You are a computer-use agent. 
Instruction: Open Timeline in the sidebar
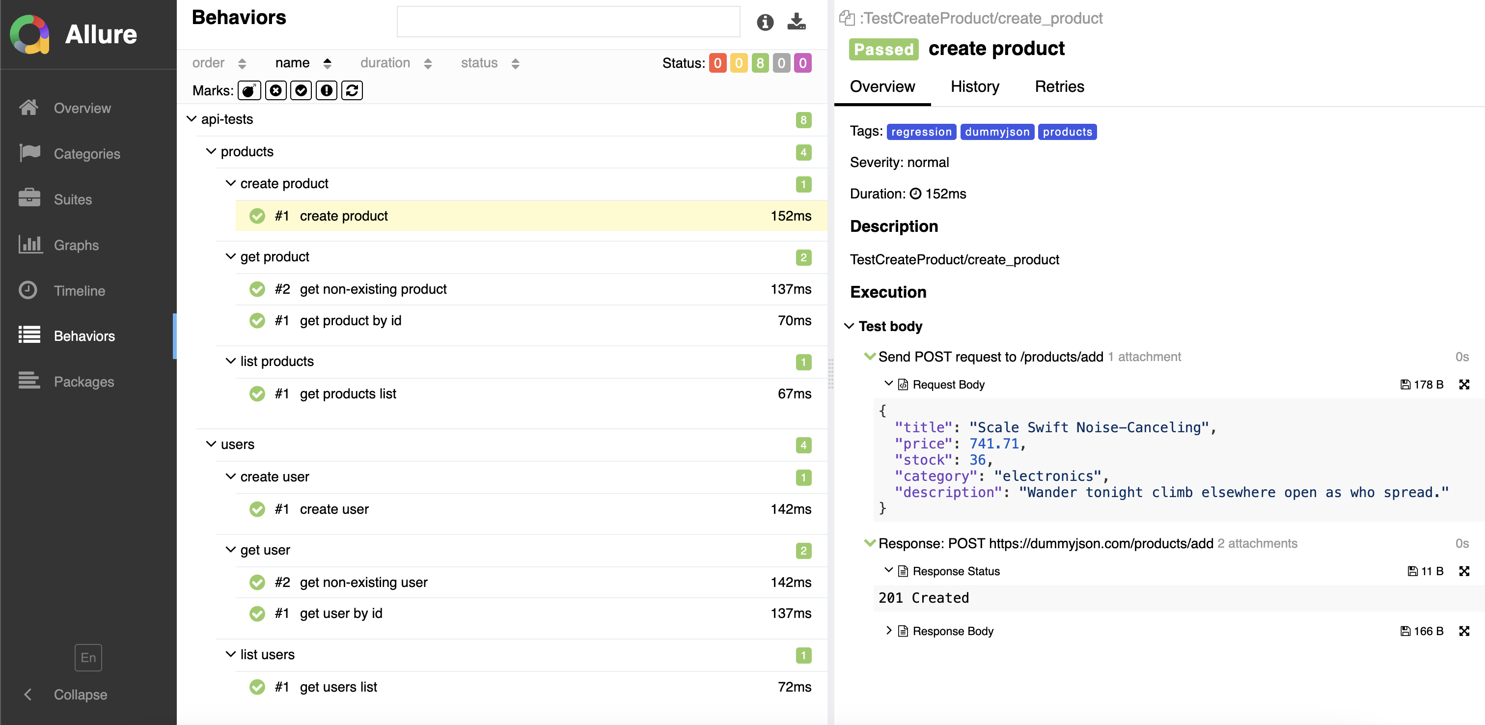(x=88, y=290)
